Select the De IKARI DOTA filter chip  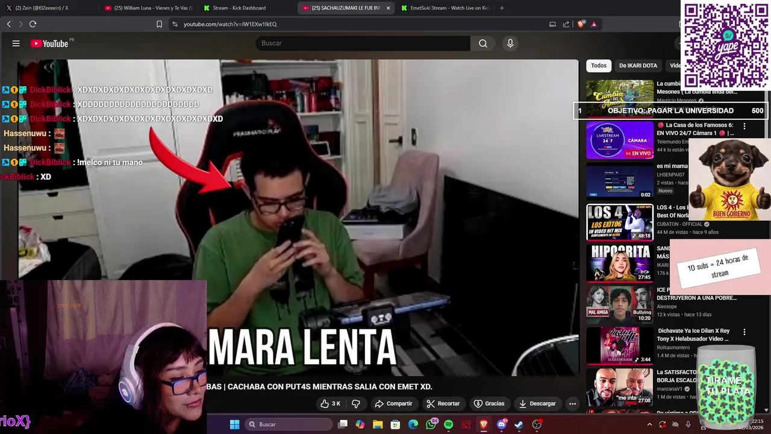[x=638, y=66]
